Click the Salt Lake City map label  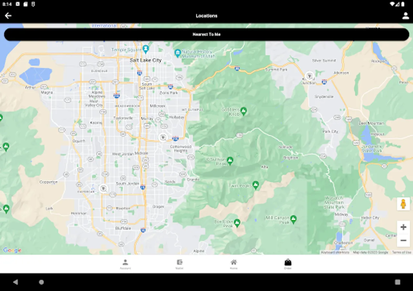[146, 60]
